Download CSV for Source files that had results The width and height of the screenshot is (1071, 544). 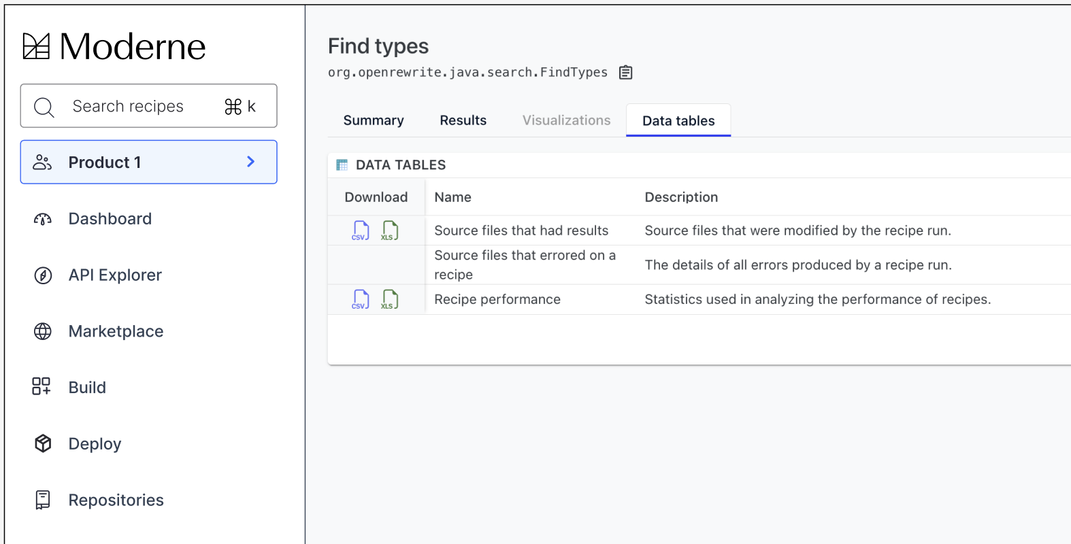(x=361, y=231)
